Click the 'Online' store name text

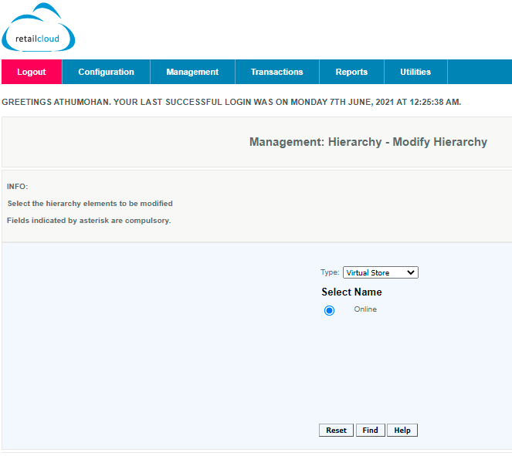pyautogui.click(x=365, y=309)
